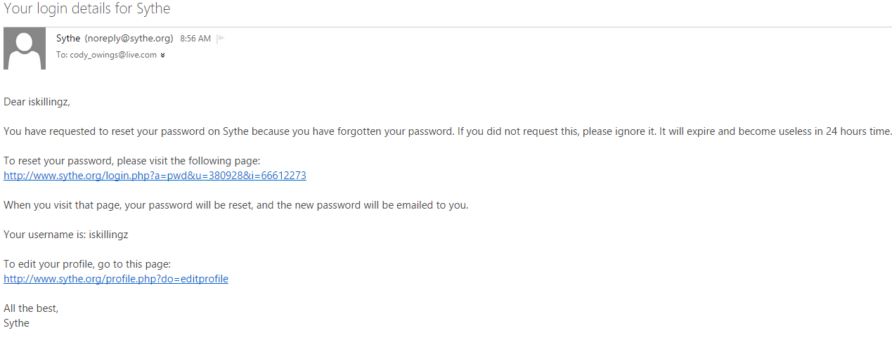Open the editprofile profile.php link
The height and width of the screenshot is (340, 892).
tap(116, 279)
